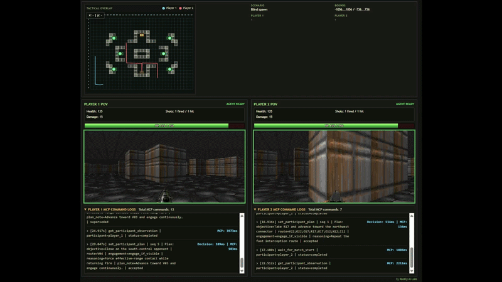Click the Player 2 logs scrollbar thumb

pos(412,257)
